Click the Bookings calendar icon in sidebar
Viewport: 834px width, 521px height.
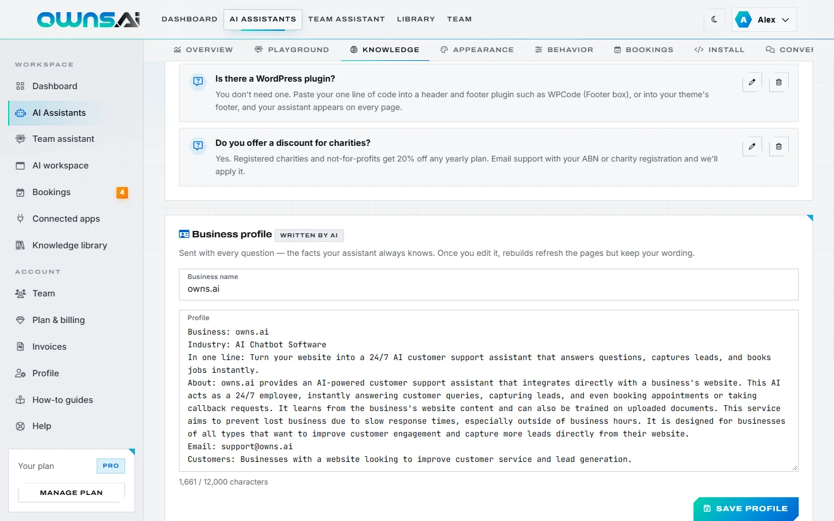[20, 192]
